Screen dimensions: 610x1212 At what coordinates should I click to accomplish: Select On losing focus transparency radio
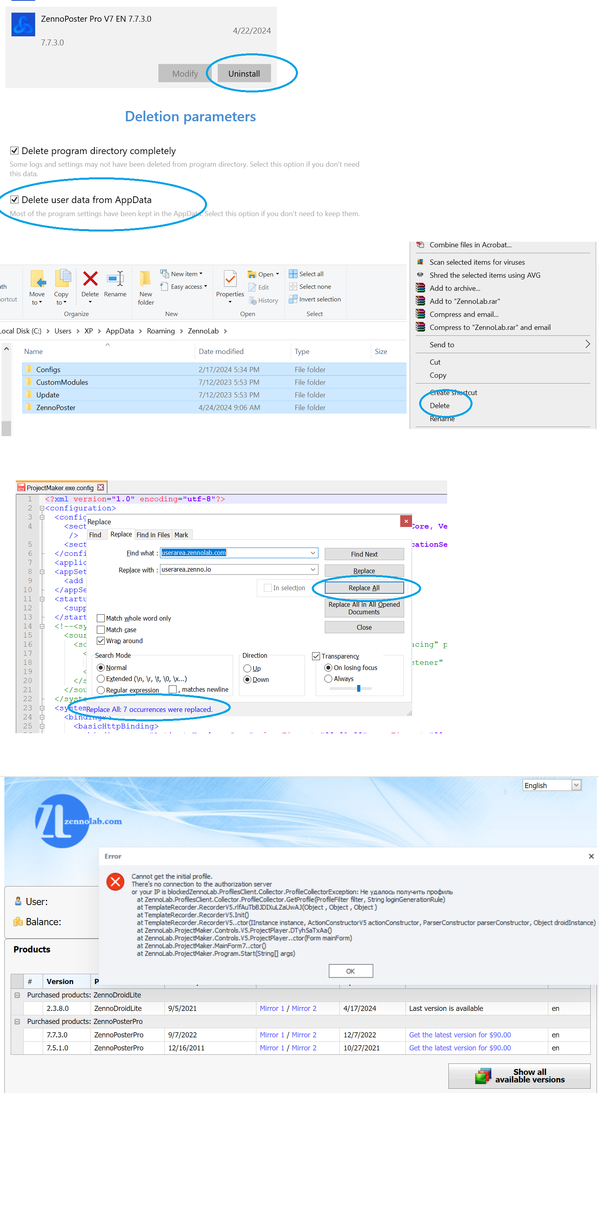click(328, 667)
